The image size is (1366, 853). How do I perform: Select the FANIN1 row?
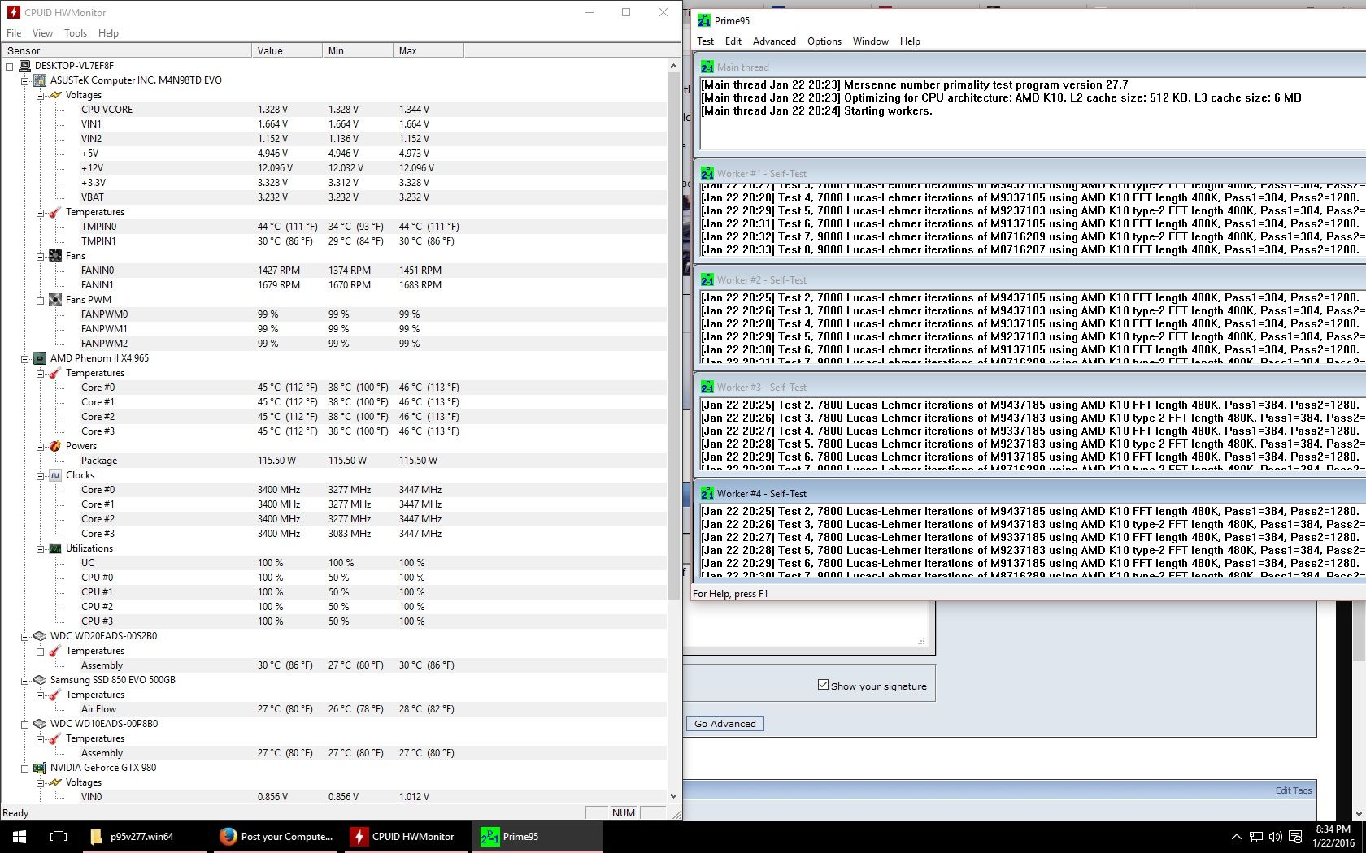pos(334,285)
